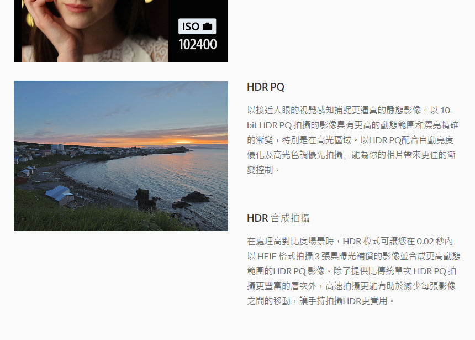This screenshot has height=340, width=475.
Task: Click the small camera glyph beside ISO
Action: [208, 27]
